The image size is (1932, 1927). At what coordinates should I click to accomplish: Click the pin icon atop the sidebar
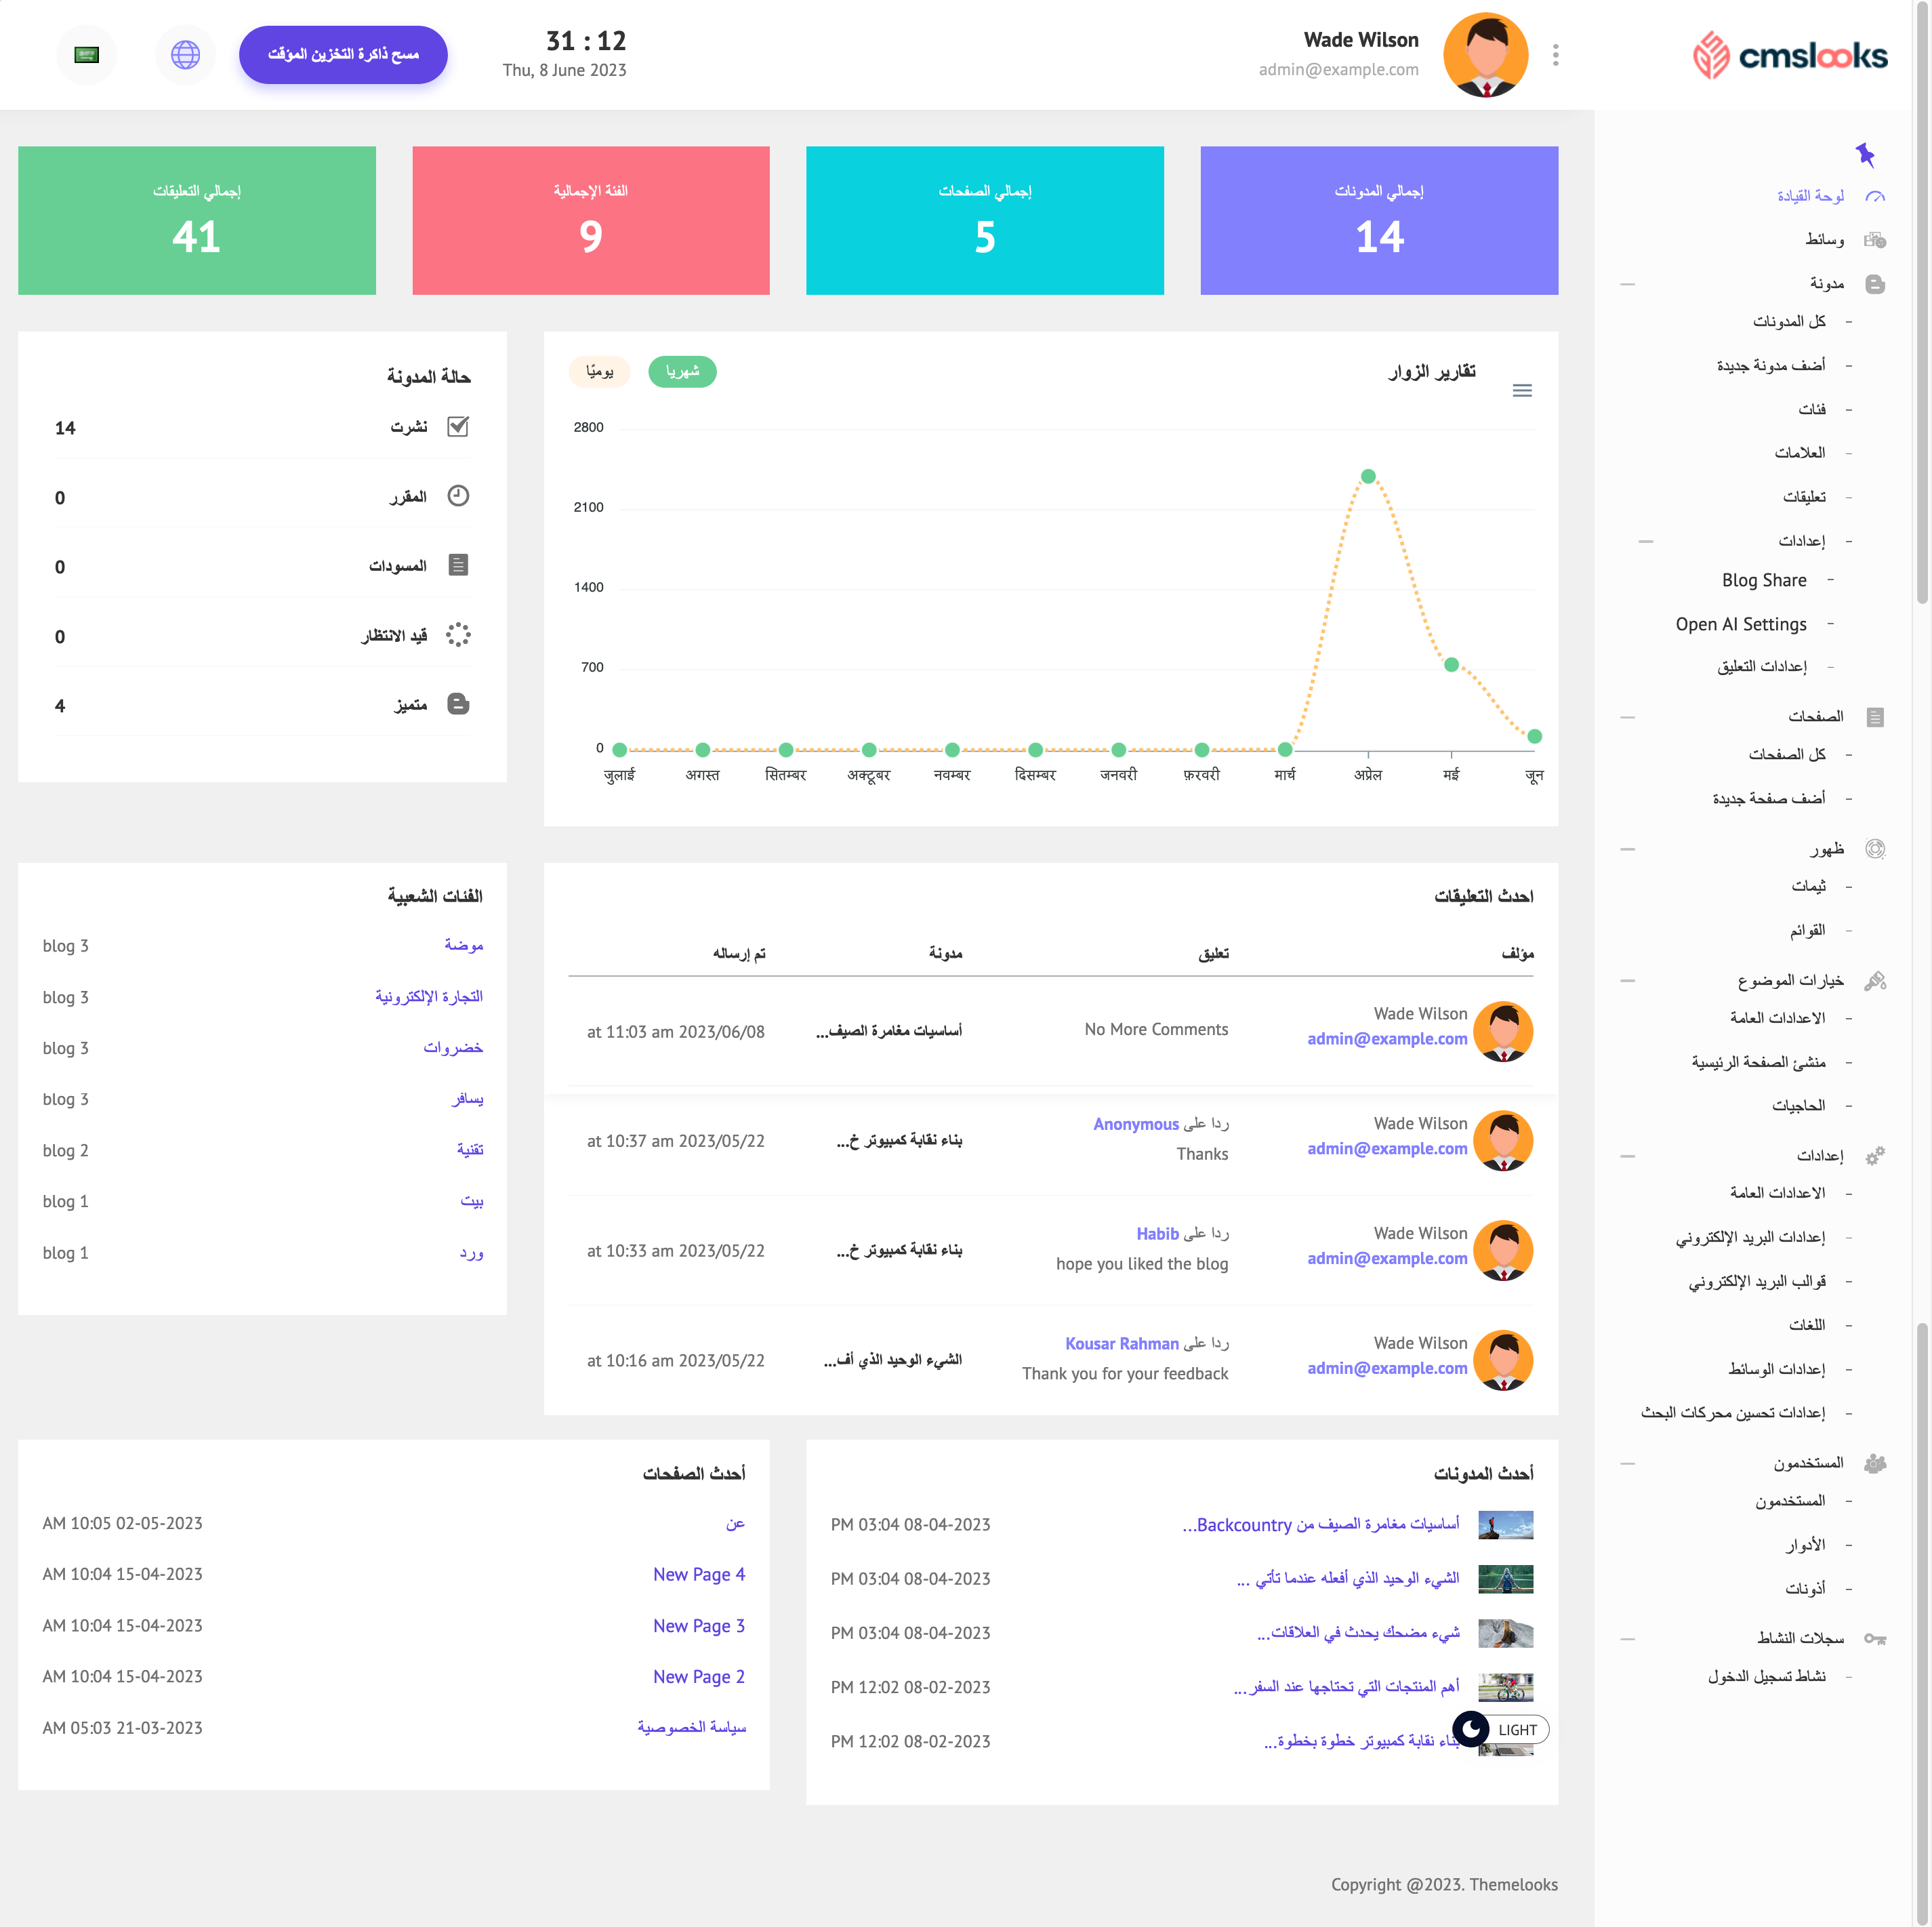tap(1864, 154)
